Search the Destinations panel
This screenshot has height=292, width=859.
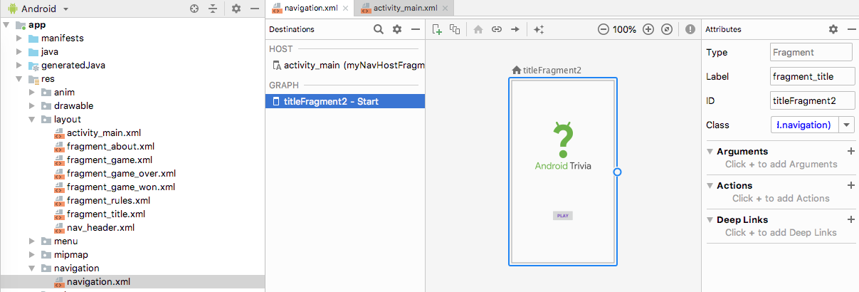(x=379, y=30)
